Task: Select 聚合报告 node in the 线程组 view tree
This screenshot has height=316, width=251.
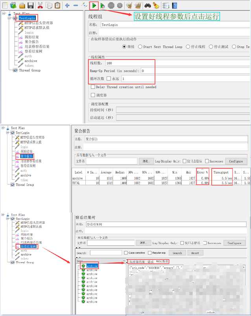Action: (x=31, y=42)
